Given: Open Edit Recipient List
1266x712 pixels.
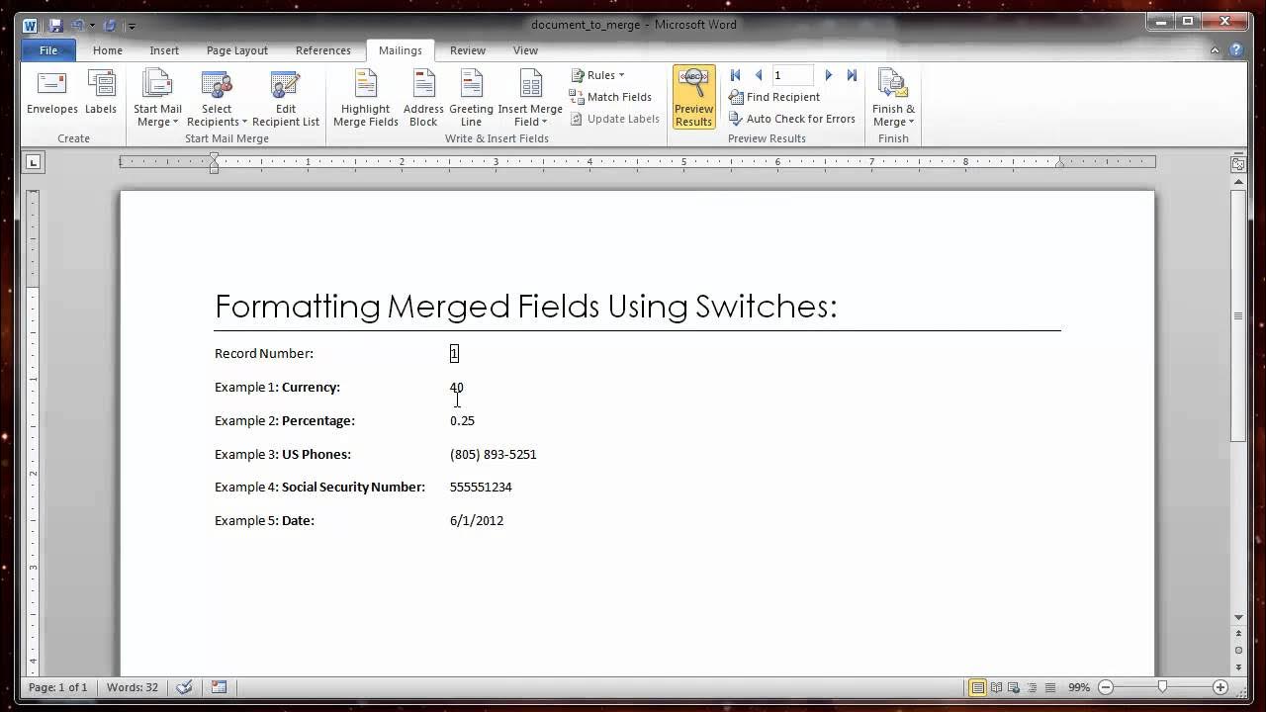Looking at the screenshot, I should [286, 98].
